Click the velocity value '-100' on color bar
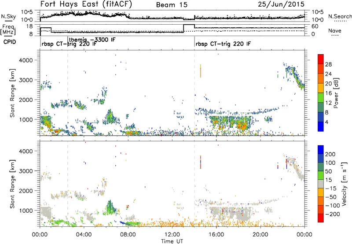This screenshot has width=352, height=244. coord(333,206)
